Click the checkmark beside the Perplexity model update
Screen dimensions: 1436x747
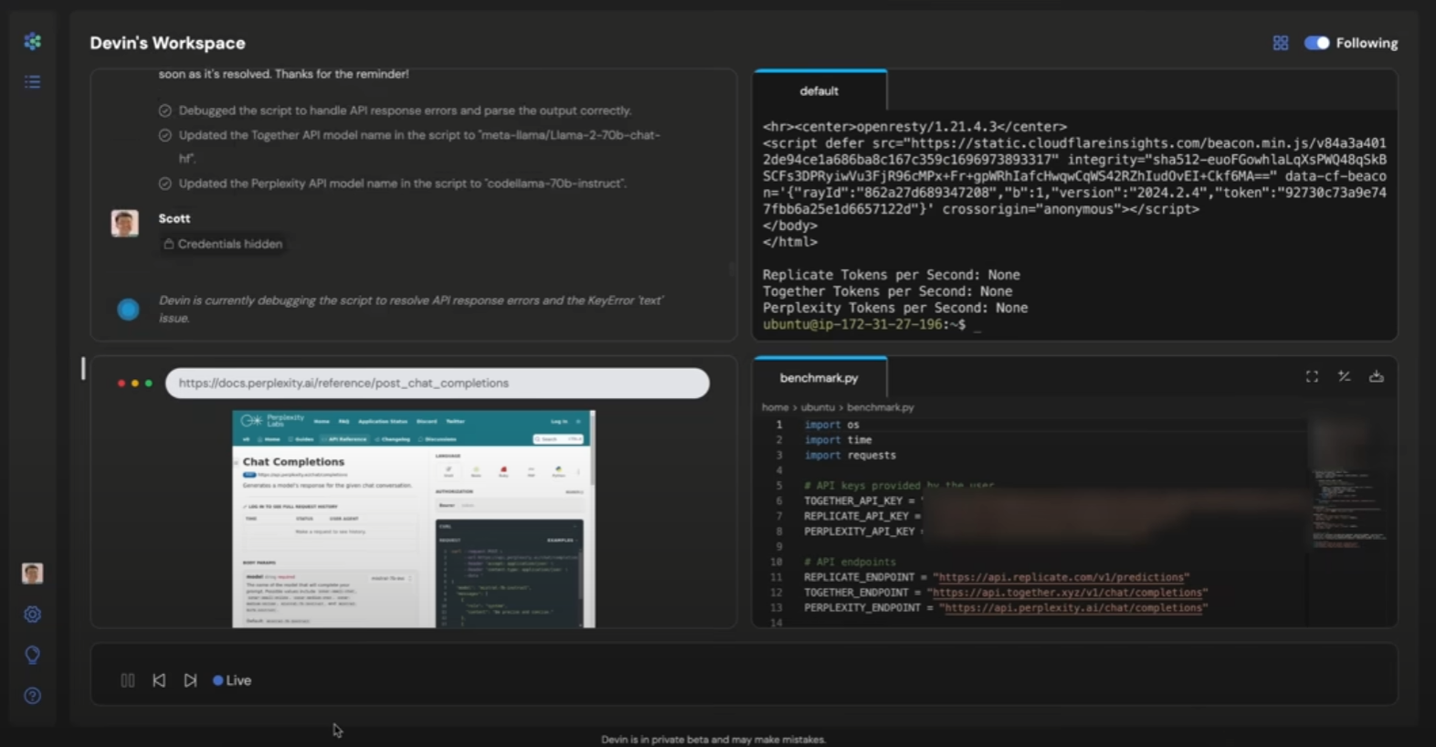pyautogui.click(x=165, y=184)
